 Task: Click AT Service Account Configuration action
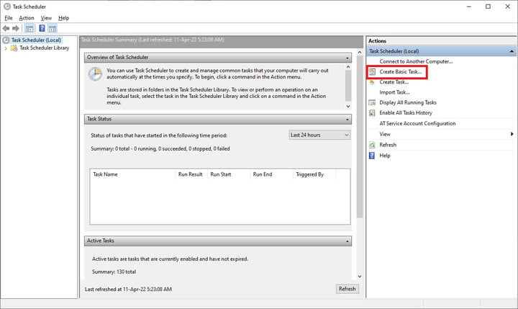[x=417, y=123]
